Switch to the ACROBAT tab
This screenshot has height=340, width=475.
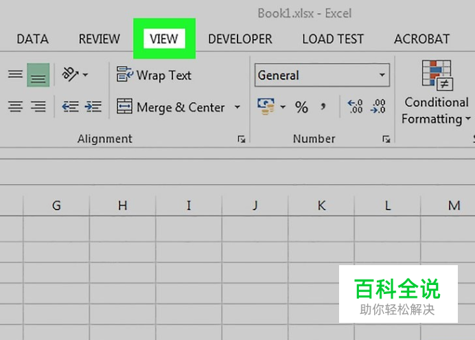(x=421, y=39)
